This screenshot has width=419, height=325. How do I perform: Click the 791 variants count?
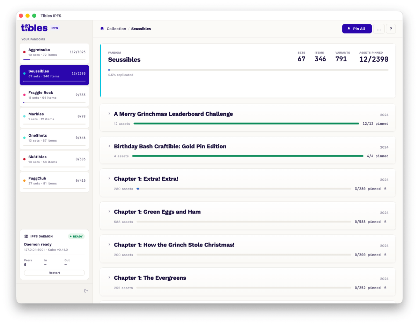341,59
